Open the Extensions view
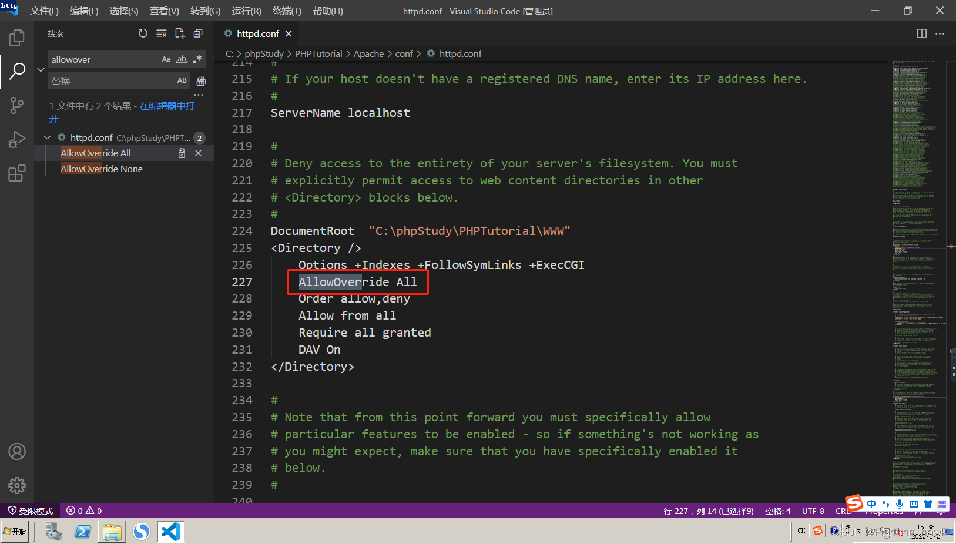956x544 pixels. click(x=17, y=173)
